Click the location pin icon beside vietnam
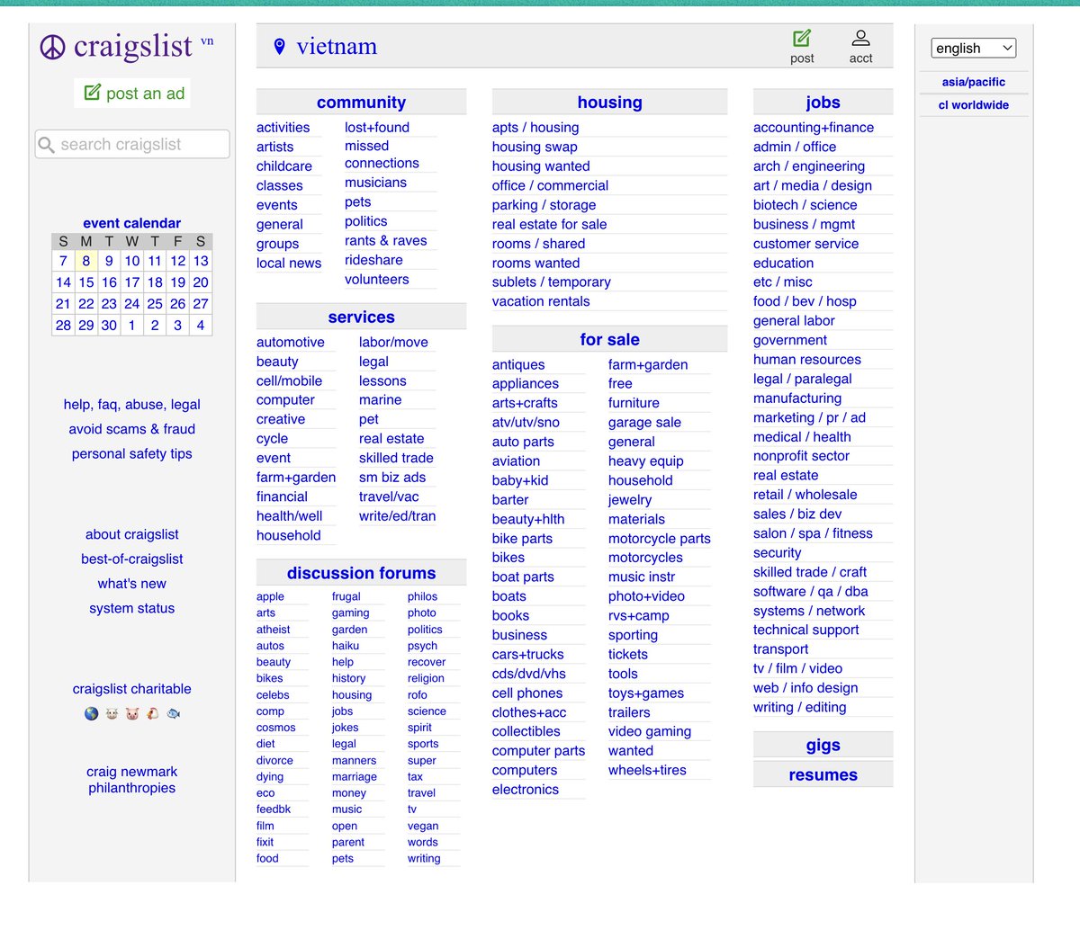This screenshot has width=1080, height=948. coord(279,47)
